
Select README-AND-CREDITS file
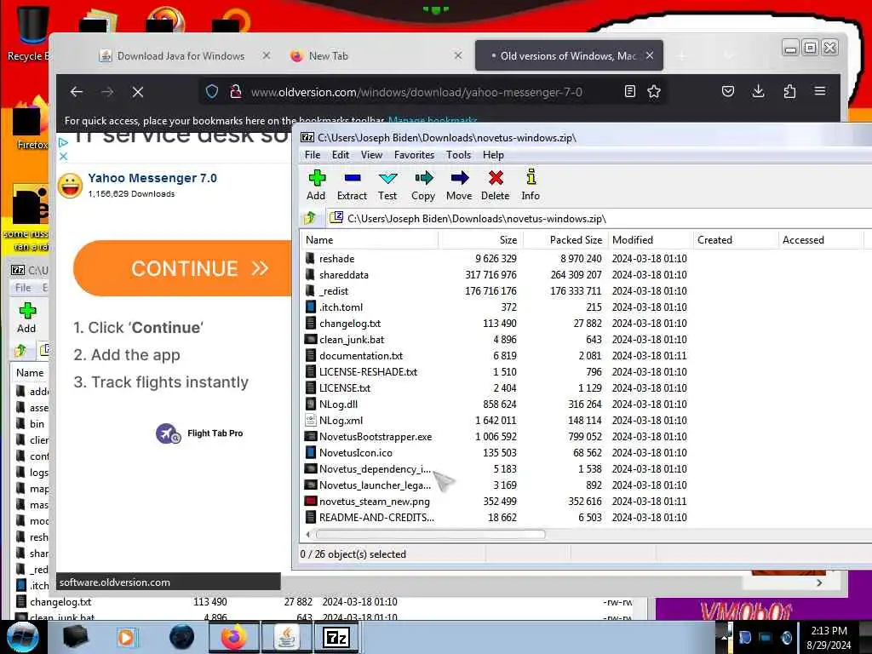point(496,517)
